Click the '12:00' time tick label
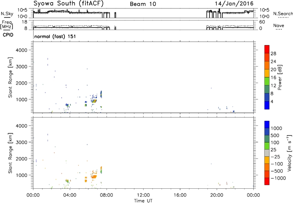 pyautogui.click(x=143, y=195)
